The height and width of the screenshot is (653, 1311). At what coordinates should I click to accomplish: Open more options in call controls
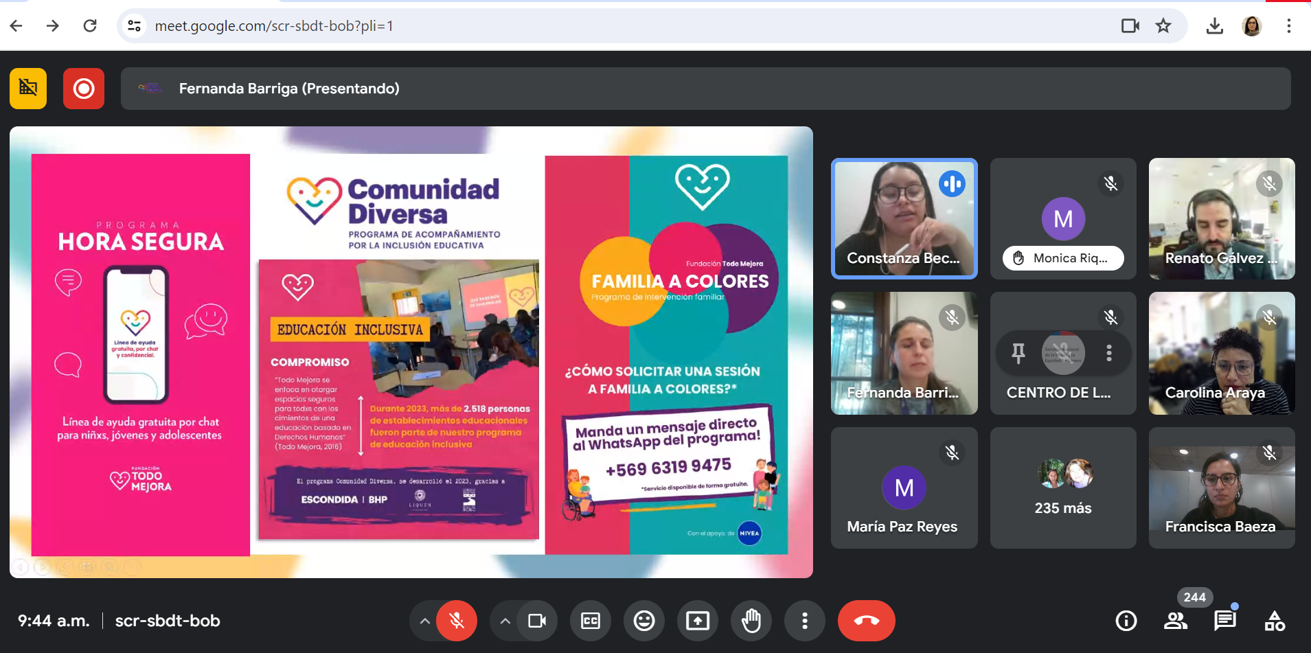(805, 621)
